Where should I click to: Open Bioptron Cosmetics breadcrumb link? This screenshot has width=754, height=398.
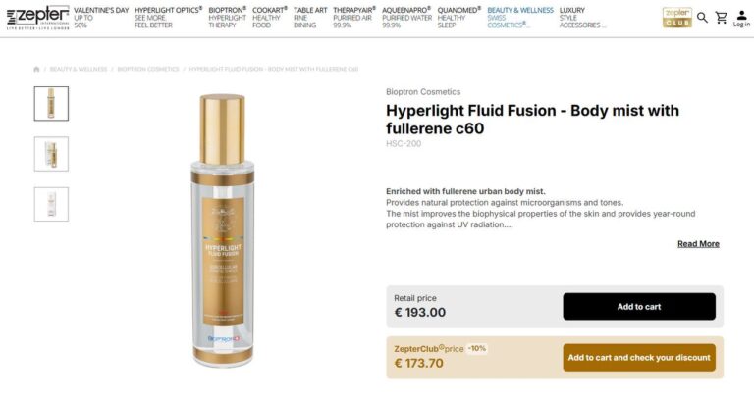(x=148, y=70)
